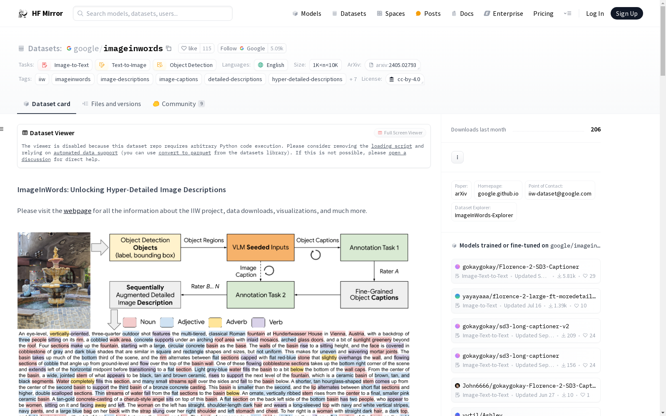Click the ImageInWords Hyper-Detailed Image Descriptions heading

(x=122, y=190)
